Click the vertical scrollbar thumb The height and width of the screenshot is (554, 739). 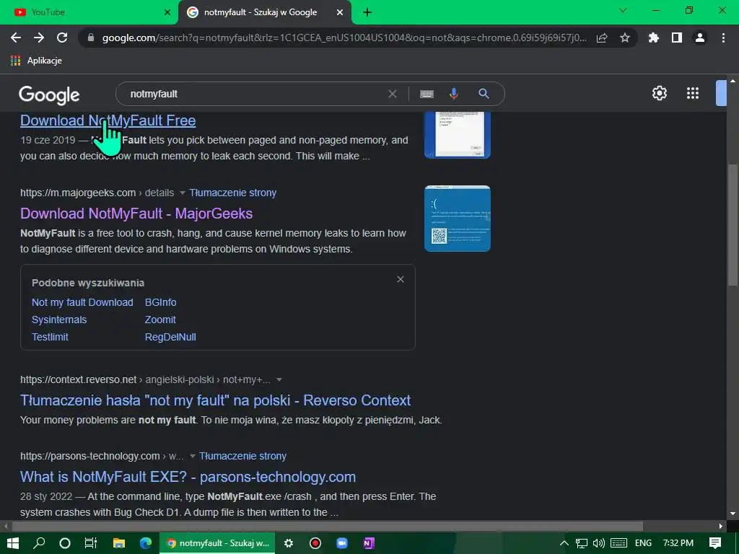[x=733, y=224]
